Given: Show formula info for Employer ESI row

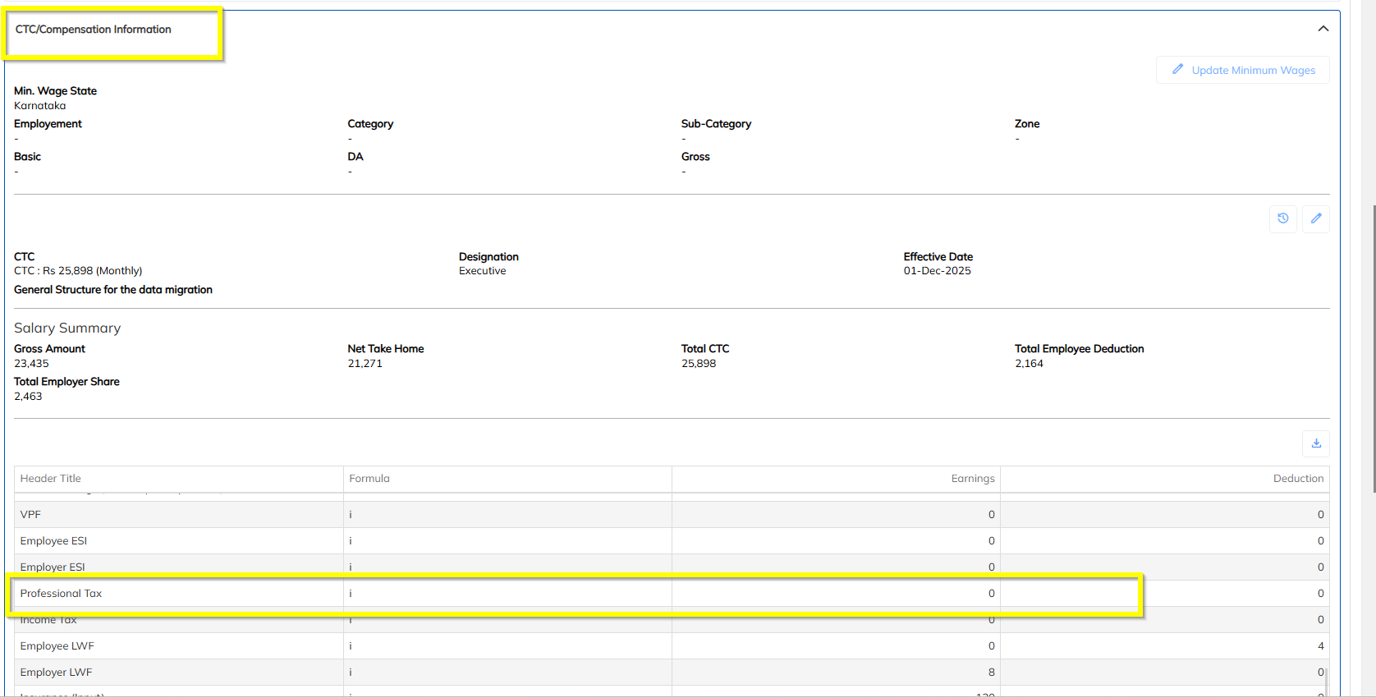Looking at the screenshot, I should [351, 567].
